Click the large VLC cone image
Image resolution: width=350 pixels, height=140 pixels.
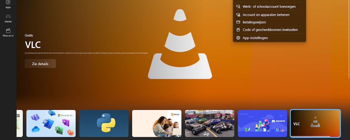(x=180, y=44)
